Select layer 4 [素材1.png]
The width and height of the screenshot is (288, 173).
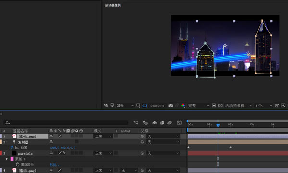click(27, 171)
